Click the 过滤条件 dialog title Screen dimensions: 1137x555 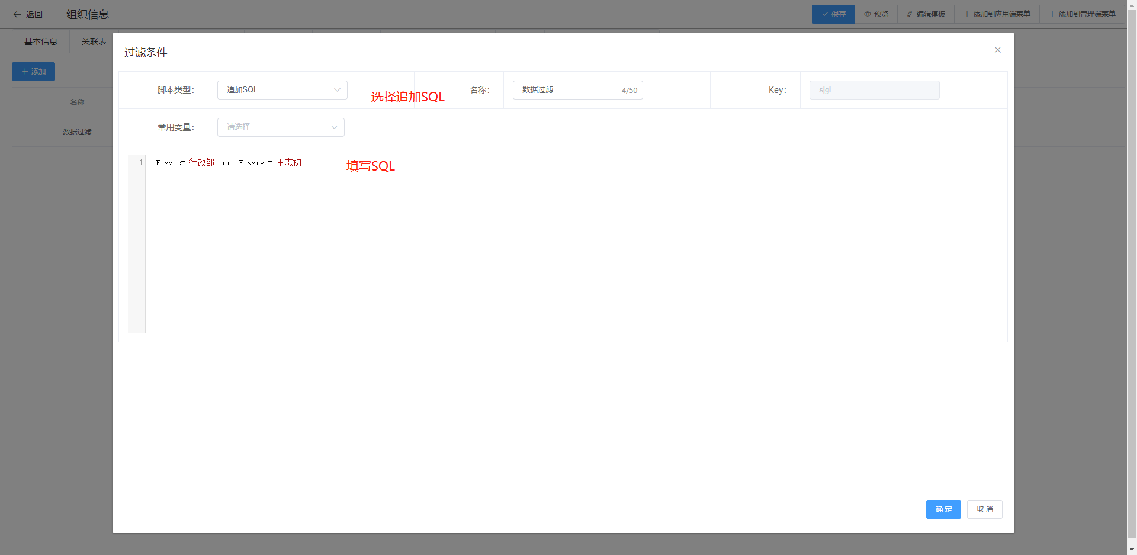[146, 53]
